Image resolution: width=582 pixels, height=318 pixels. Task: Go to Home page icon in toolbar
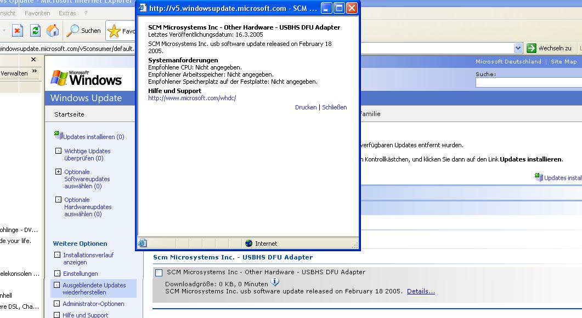tap(53, 30)
